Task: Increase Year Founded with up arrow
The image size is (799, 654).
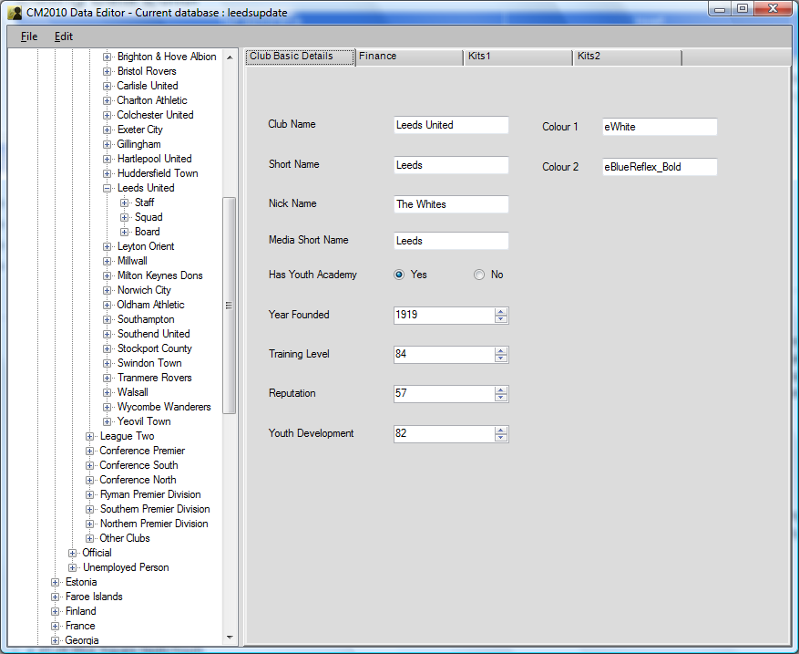Action: [501, 312]
